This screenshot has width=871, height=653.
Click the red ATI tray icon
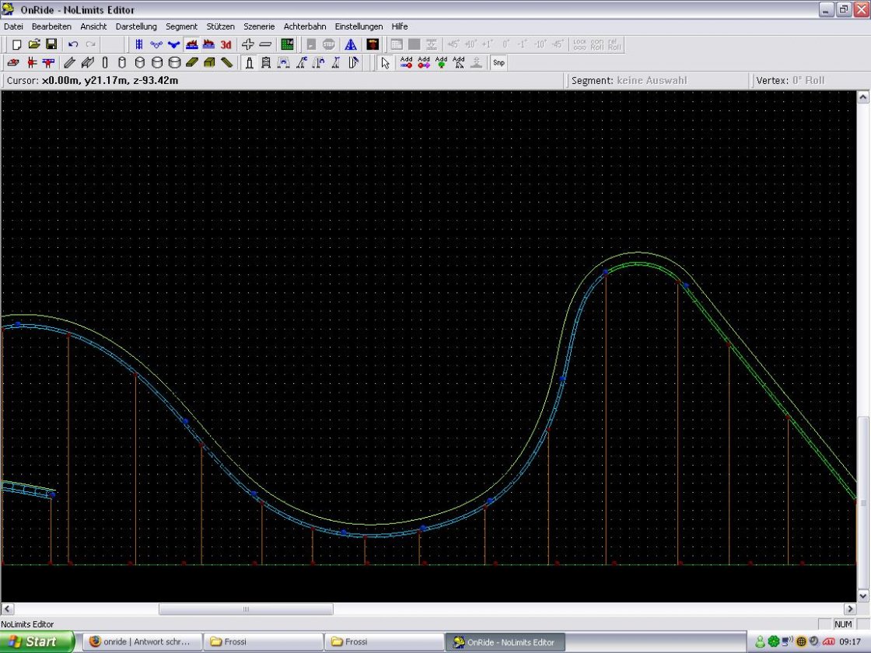pos(829,642)
